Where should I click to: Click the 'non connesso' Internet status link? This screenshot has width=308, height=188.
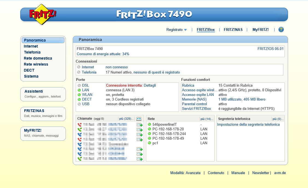(117, 67)
